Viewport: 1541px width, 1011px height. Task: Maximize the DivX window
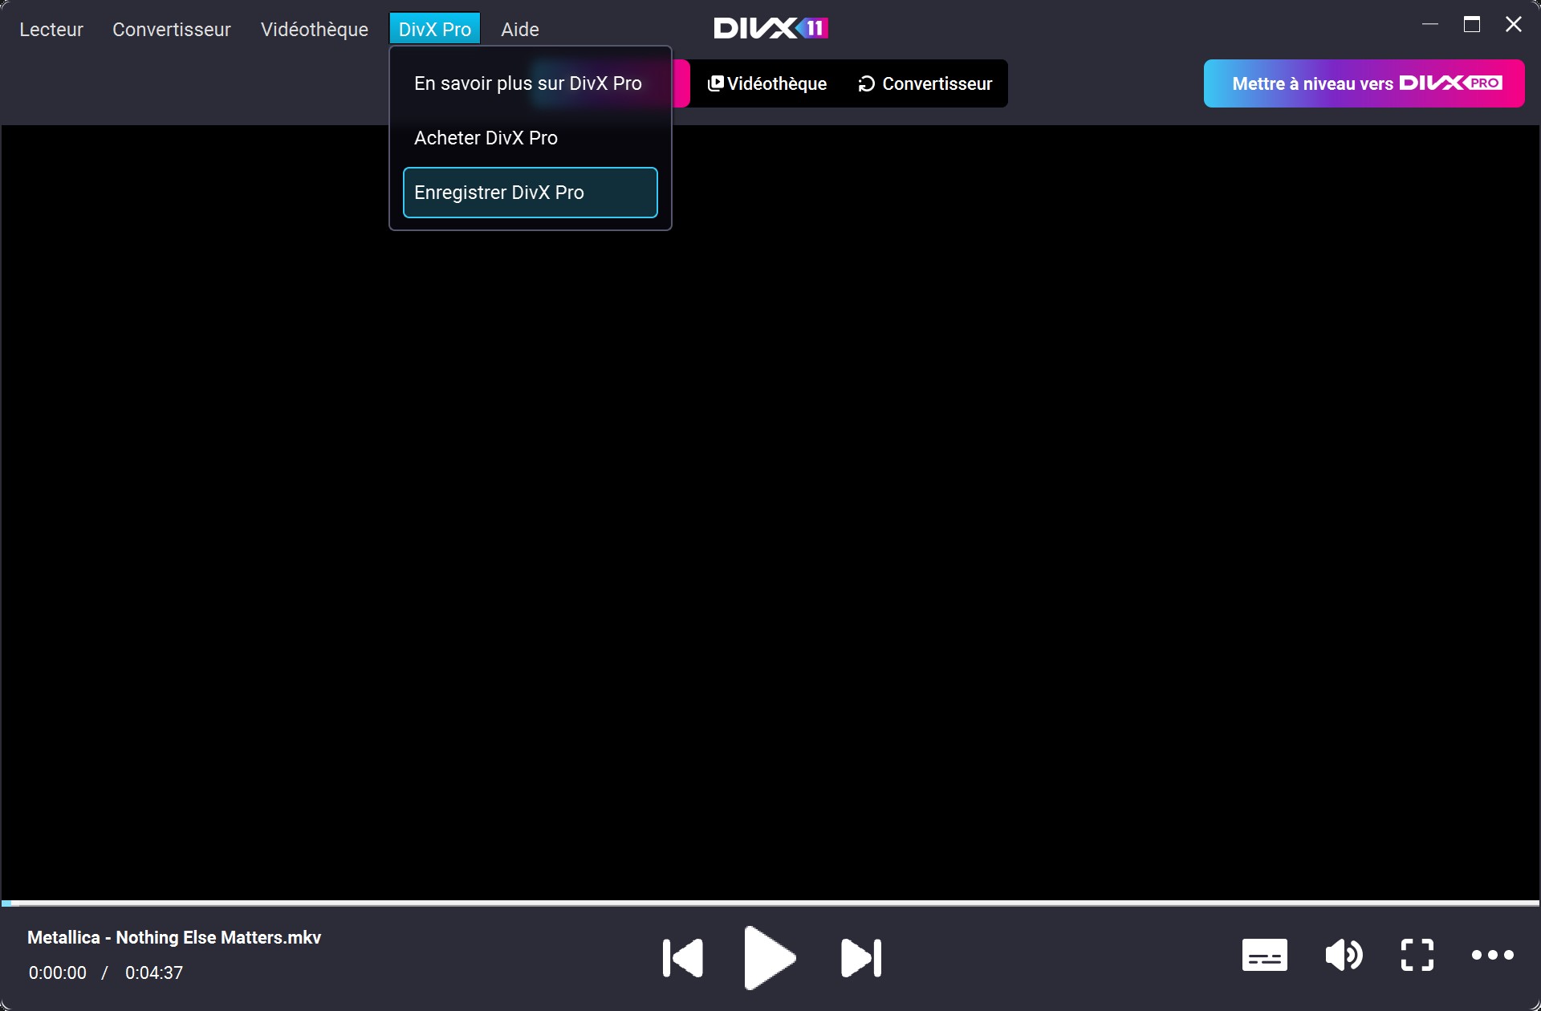(1472, 25)
